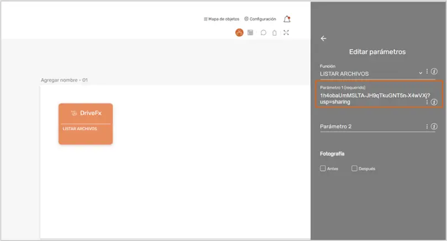This screenshot has width=447, height=241.
Task: Click the orange flow diagram icon
Action: 239,33
